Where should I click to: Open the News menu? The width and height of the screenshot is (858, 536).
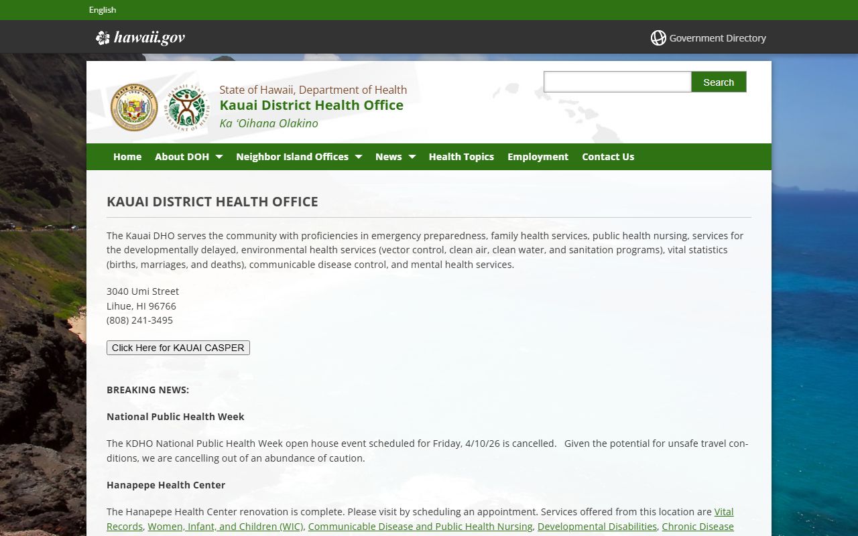(x=389, y=157)
